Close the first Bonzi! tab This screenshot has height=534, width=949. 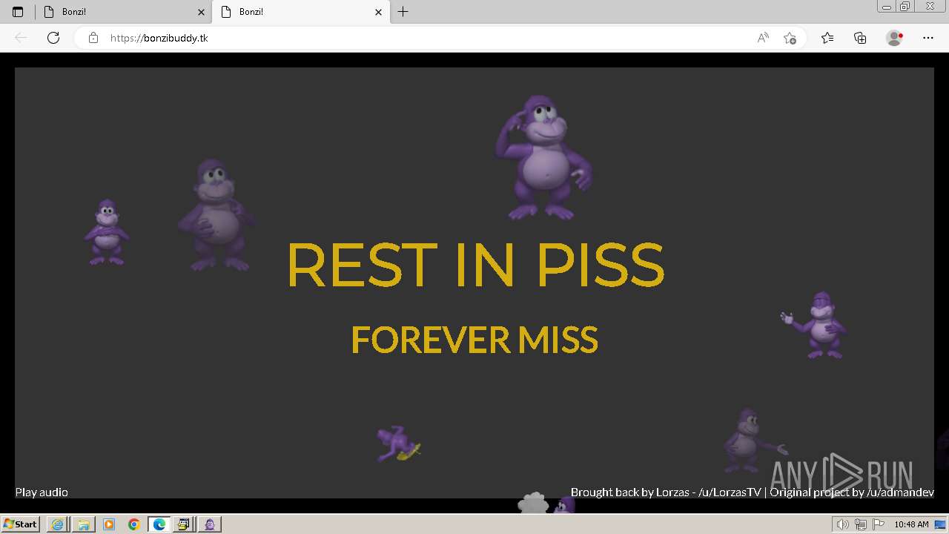(201, 12)
